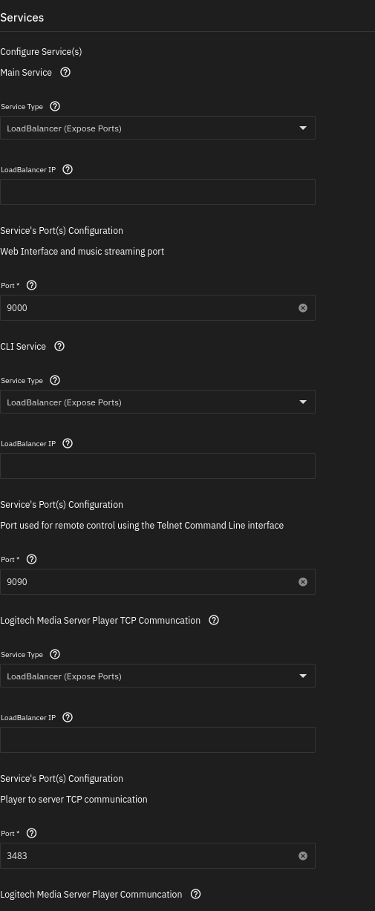Image resolution: width=375 pixels, height=911 pixels.
Task: Open help tooltip for Main Service Type
Action: tap(55, 107)
